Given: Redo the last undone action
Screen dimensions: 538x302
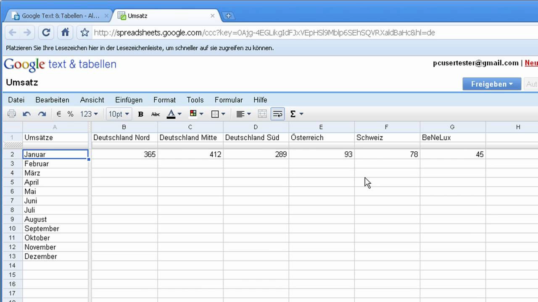Looking at the screenshot, I should tap(42, 114).
